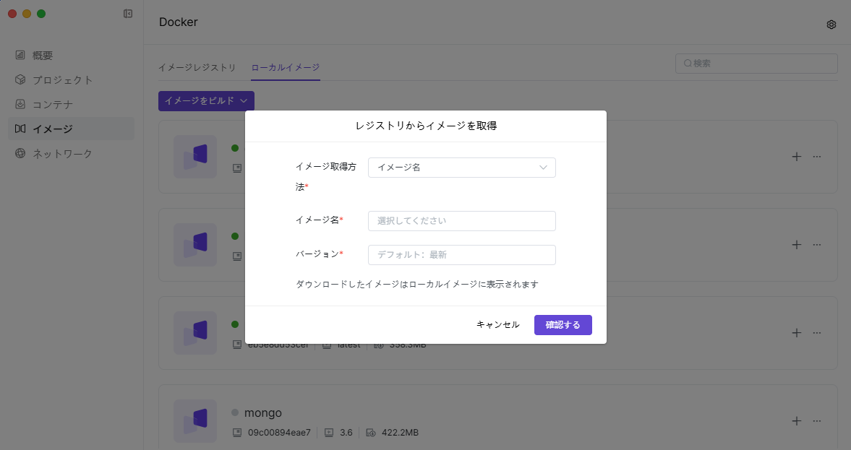851x450 pixels.
Task: Click the plus icon on mongo row
Action: [796, 421]
